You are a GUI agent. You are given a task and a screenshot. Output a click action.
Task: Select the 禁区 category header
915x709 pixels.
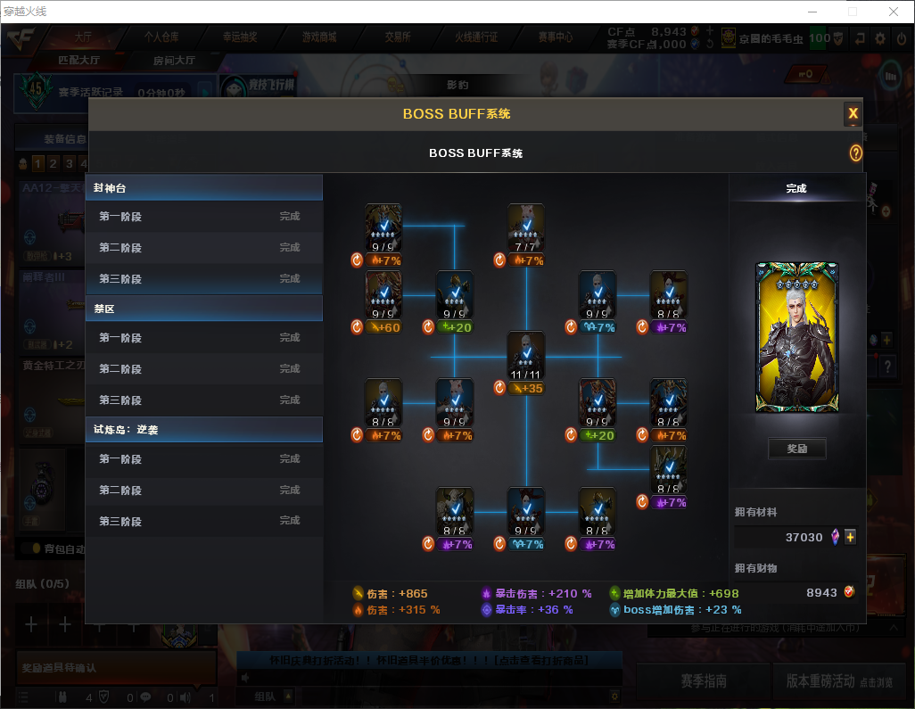[204, 309]
